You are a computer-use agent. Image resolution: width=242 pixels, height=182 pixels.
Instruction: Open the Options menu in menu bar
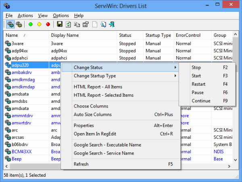[60, 15]
